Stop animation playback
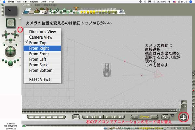 tap(100, 117)
